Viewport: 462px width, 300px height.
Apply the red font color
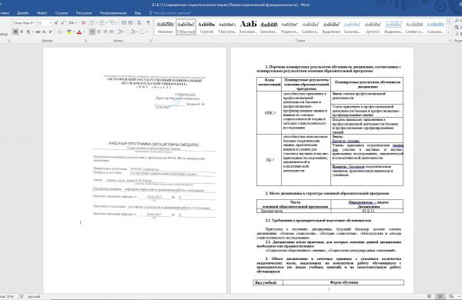click(79, 32)
